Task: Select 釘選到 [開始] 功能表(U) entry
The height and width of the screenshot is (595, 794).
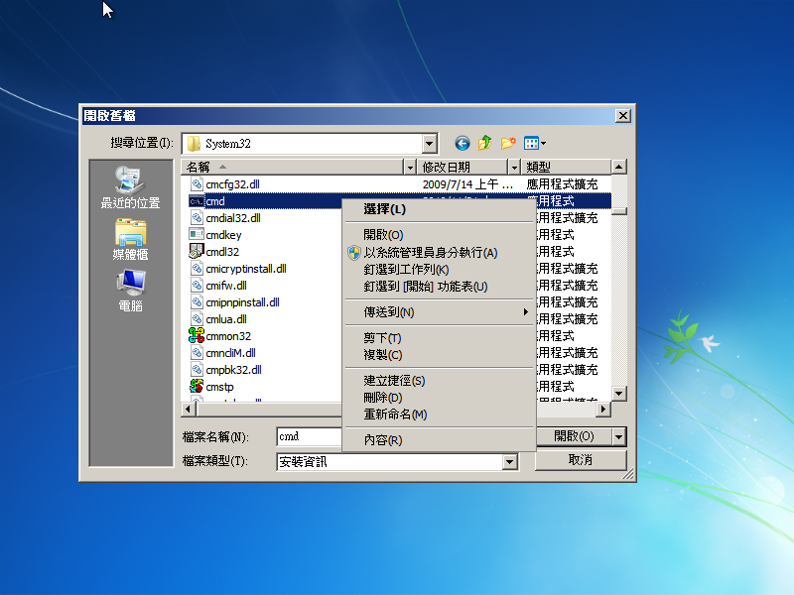Action: pos(440,287)
